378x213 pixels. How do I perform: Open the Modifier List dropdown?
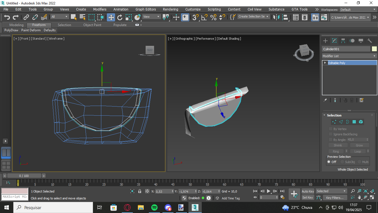click(349, 56)
